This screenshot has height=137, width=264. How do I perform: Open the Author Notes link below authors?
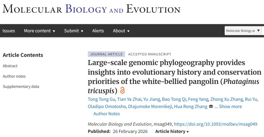click(106, 114)
